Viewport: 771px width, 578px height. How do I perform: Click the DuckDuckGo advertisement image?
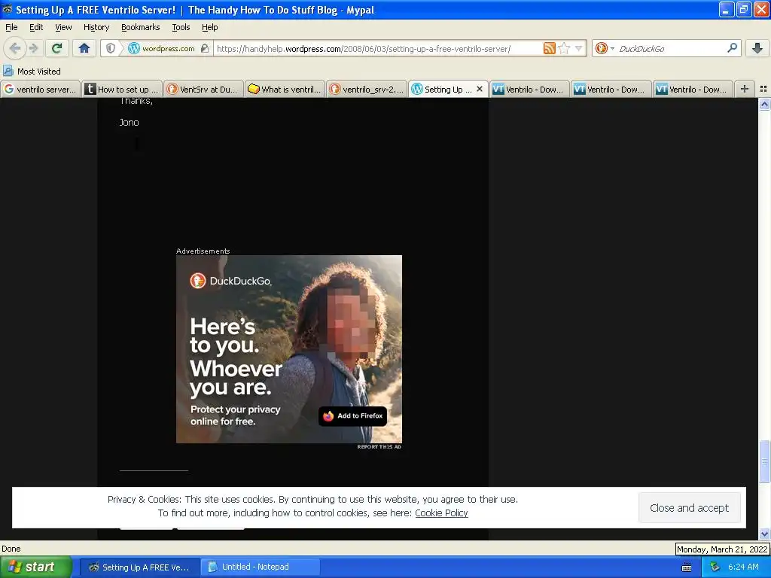pos(289,349)
